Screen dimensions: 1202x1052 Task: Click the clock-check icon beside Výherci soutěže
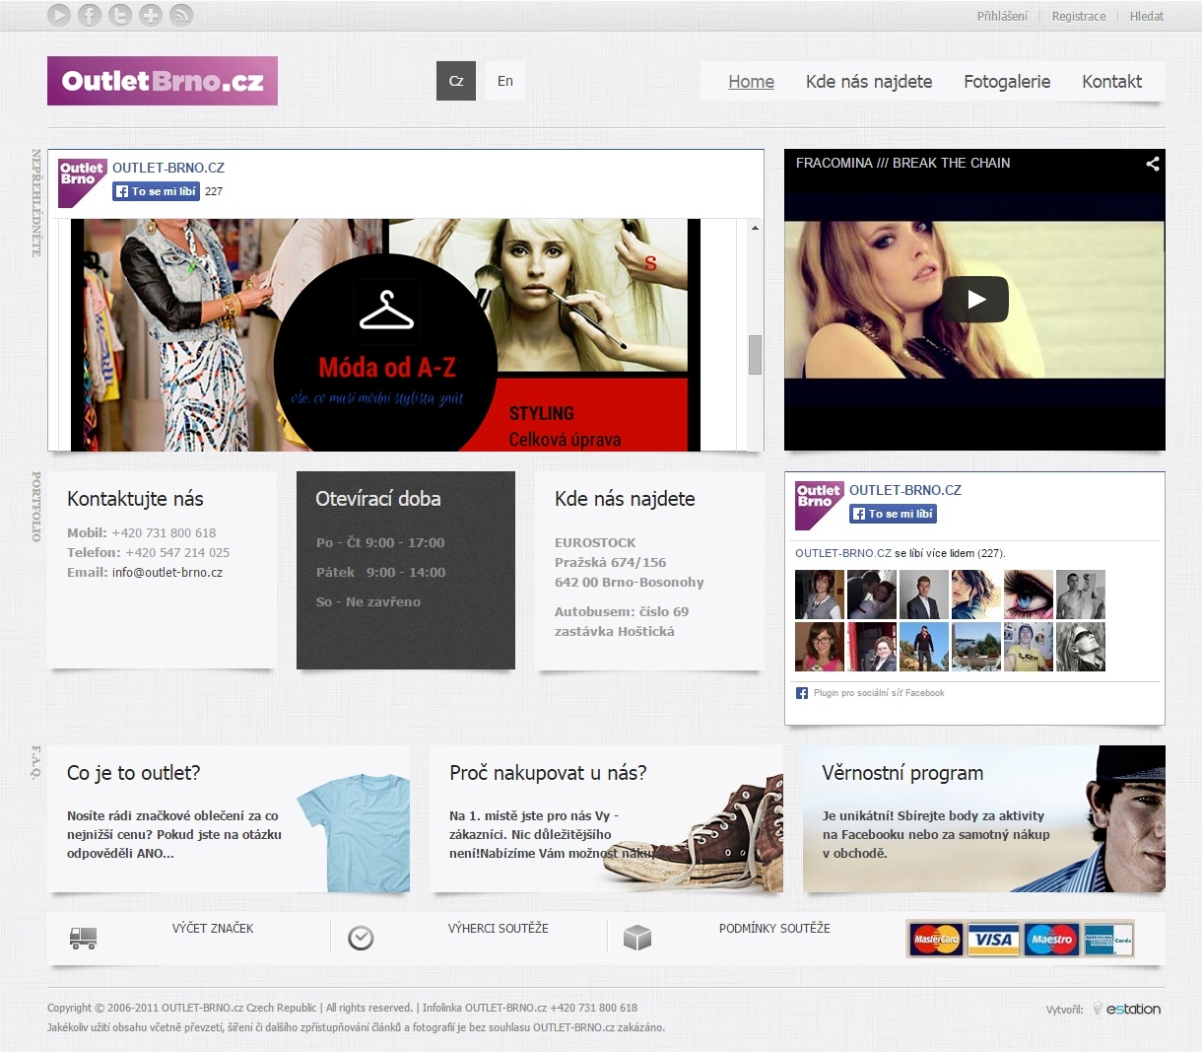click(x=362, y=938)
